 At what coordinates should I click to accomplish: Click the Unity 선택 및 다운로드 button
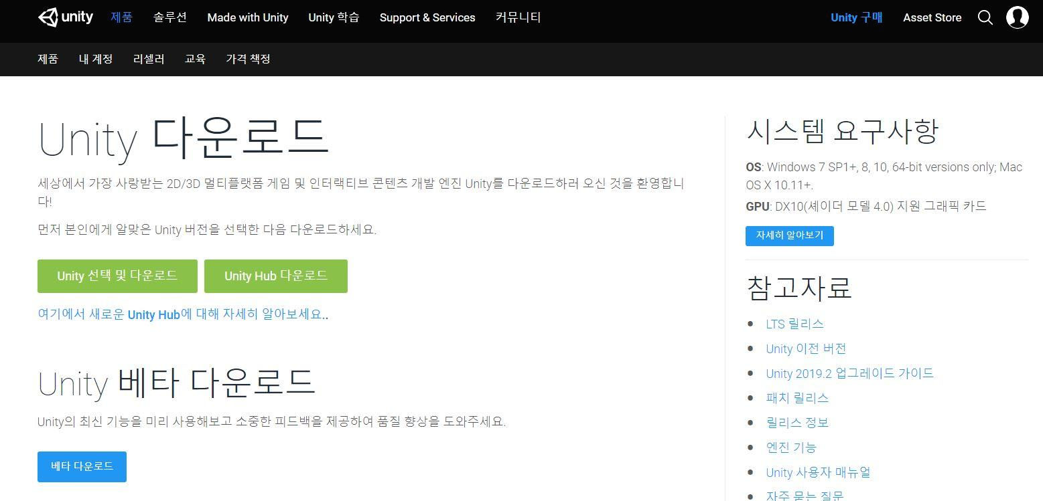coord(117,276)
